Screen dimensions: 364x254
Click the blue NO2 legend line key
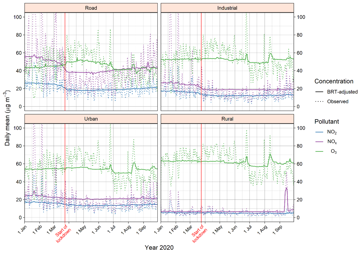(319, 132)
